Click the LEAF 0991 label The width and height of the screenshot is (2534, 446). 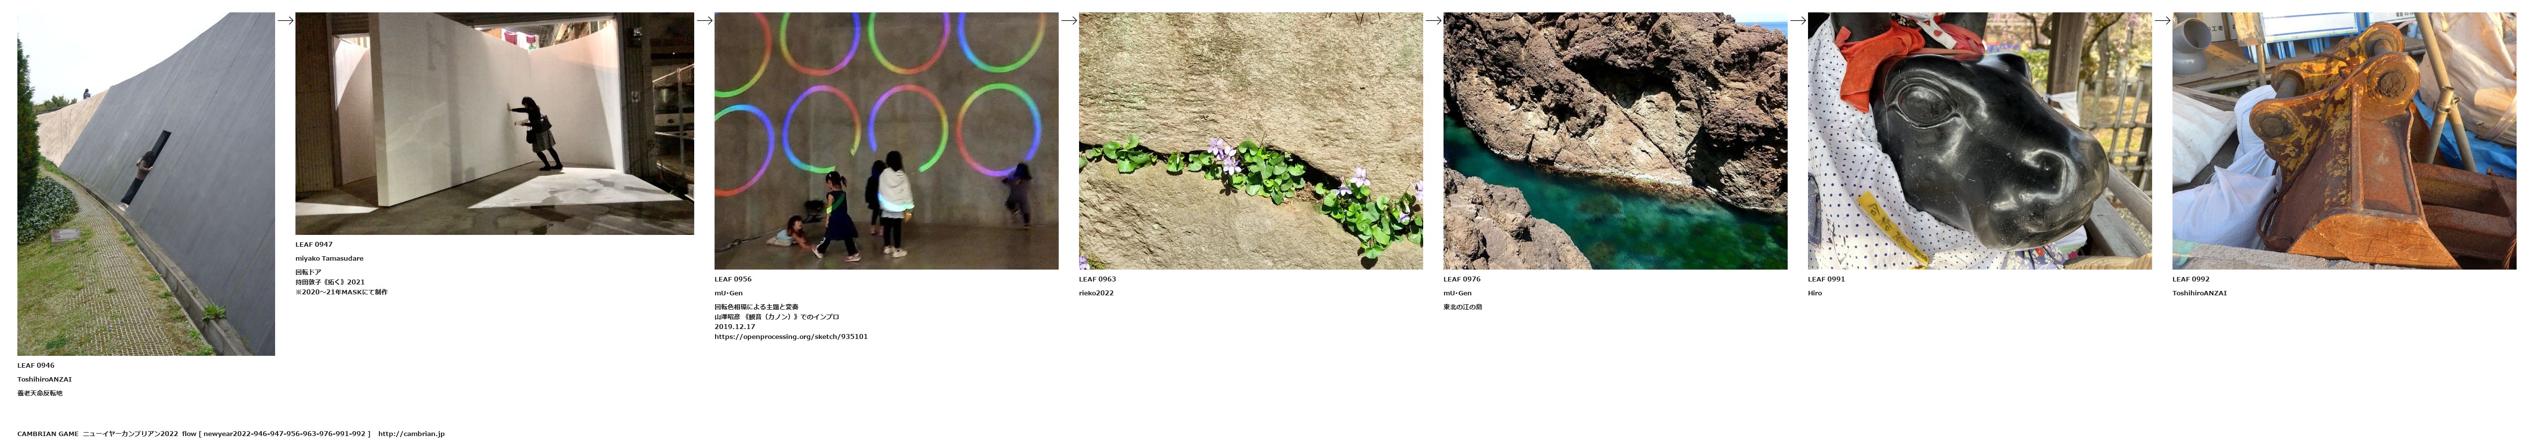click(1827, 279)
